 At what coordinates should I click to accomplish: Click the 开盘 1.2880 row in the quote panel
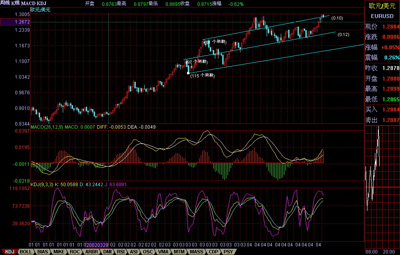pos(382,79)
